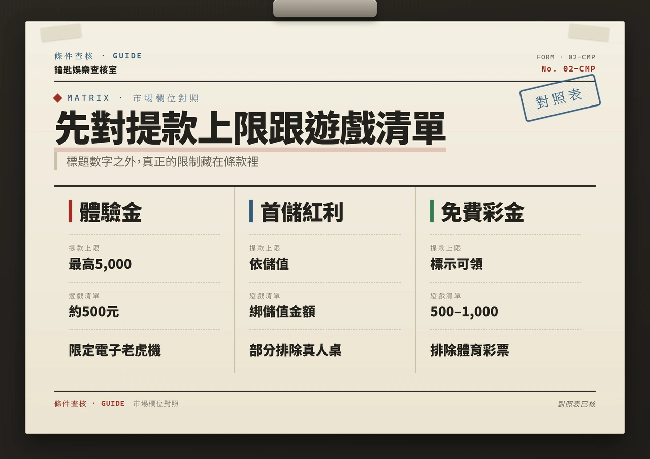Click the header blue 條件查核 · GUIDE label
Screen dimensions: 650x459
tap(99, 56)
